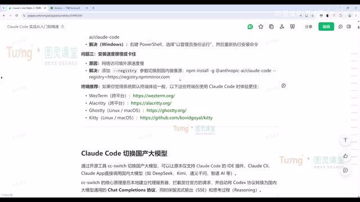This screenshot has width=360, height=202.
Task: Click the 77962字 word count
Action: [7, 195]
